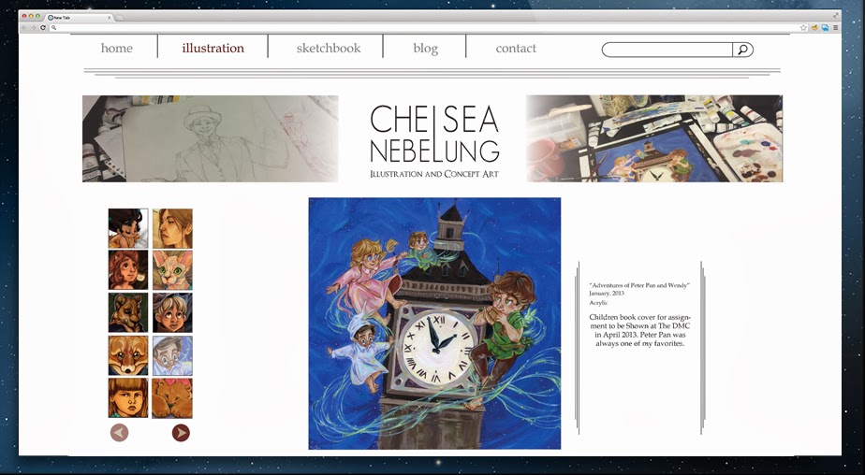Go back with the browser back arrow

pos(23,27)
